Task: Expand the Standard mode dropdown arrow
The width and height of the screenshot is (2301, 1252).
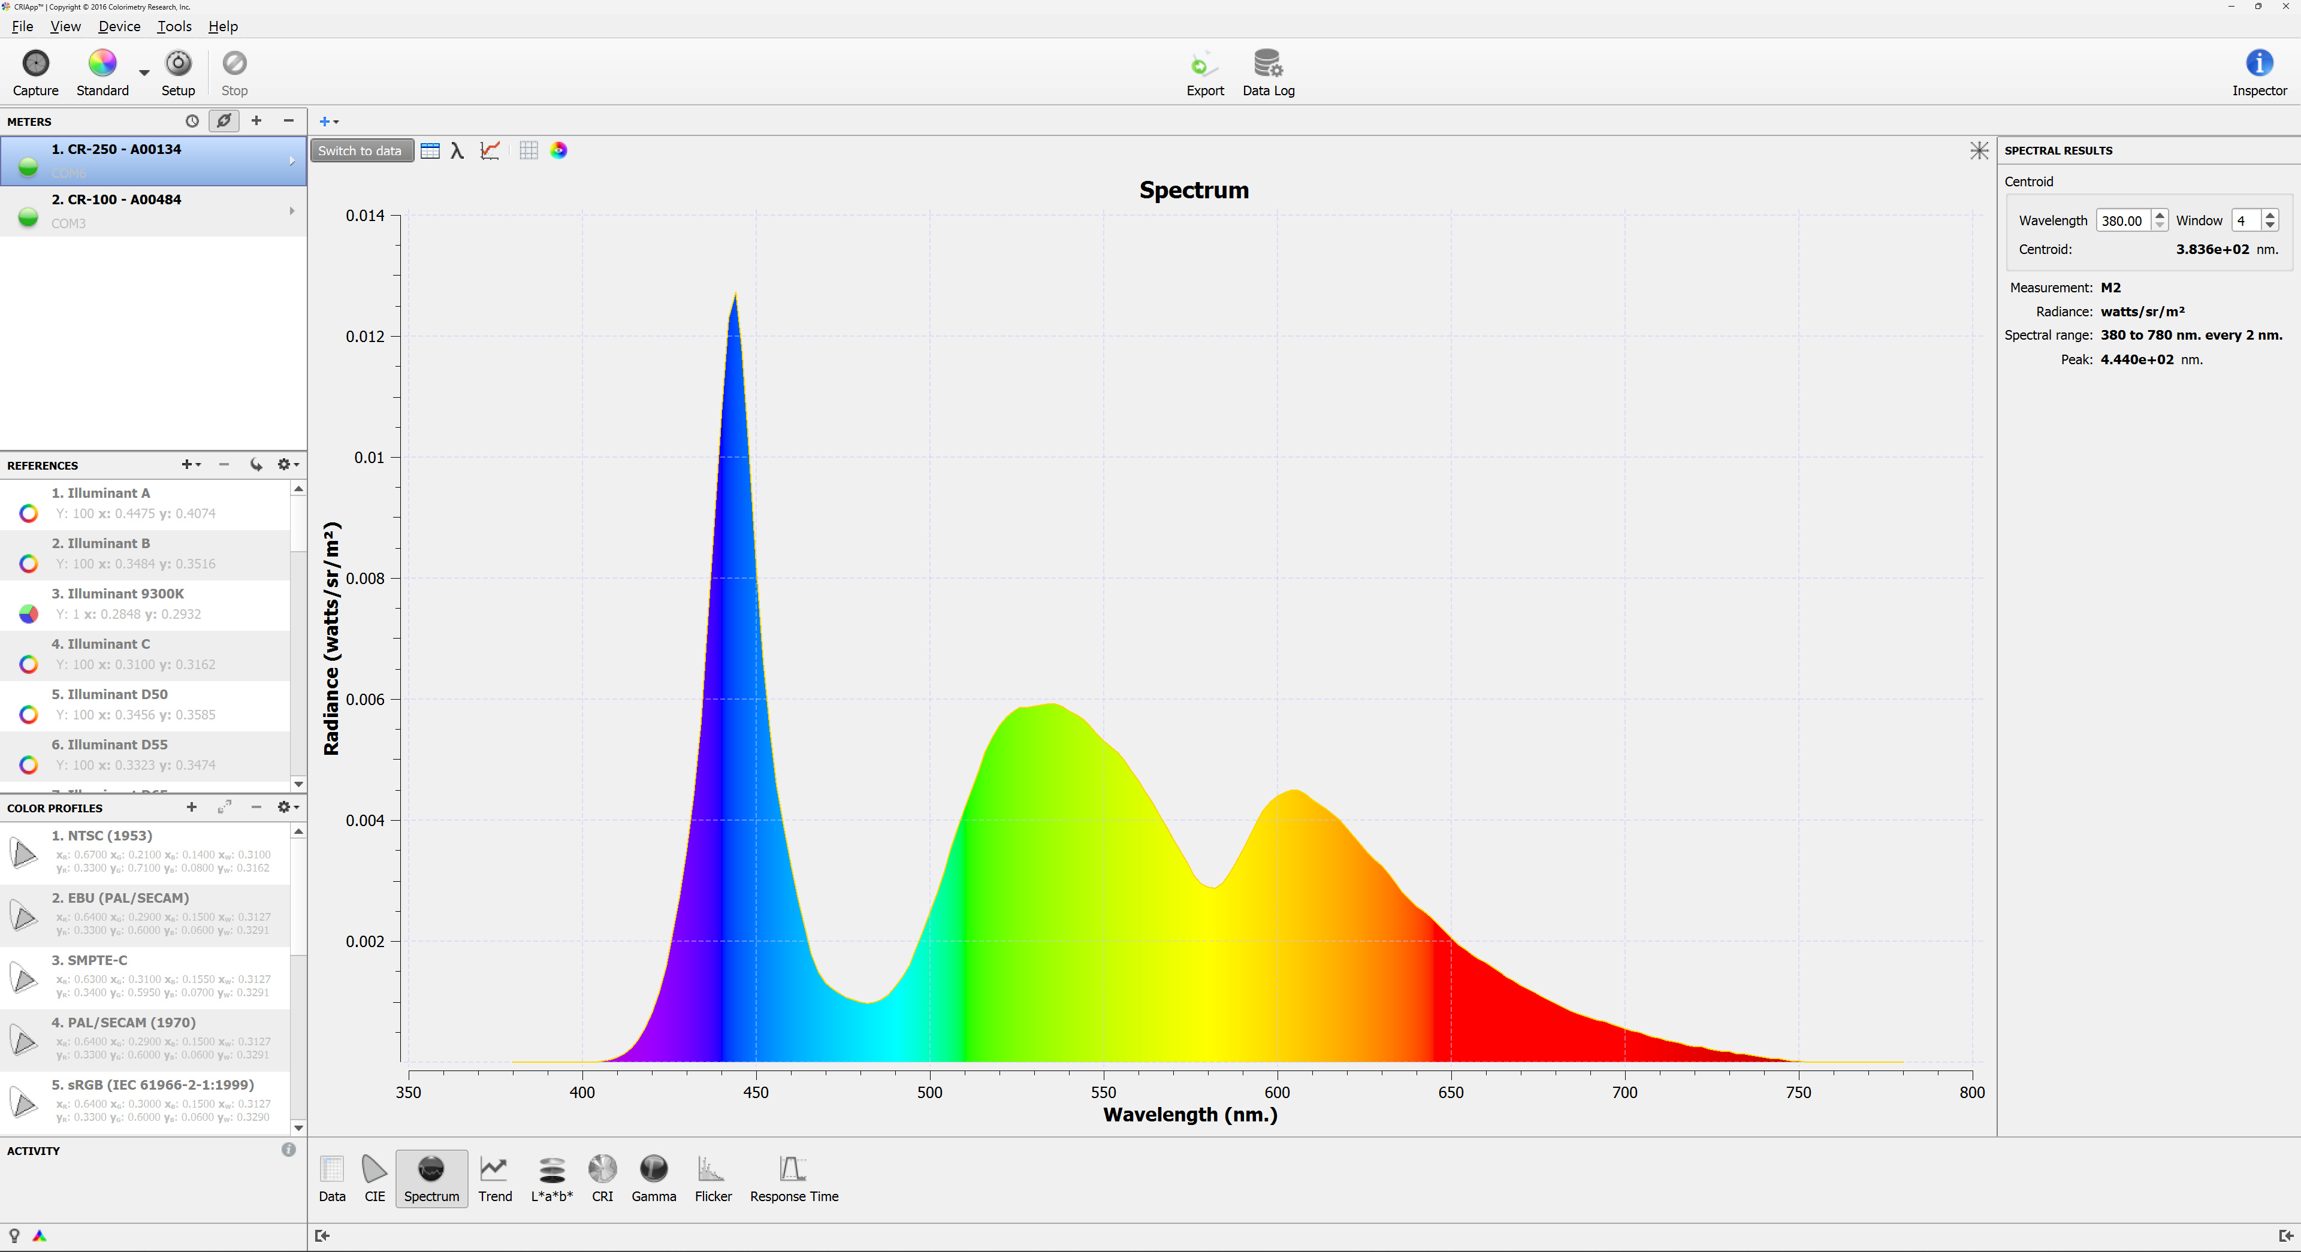Action: 144,73
